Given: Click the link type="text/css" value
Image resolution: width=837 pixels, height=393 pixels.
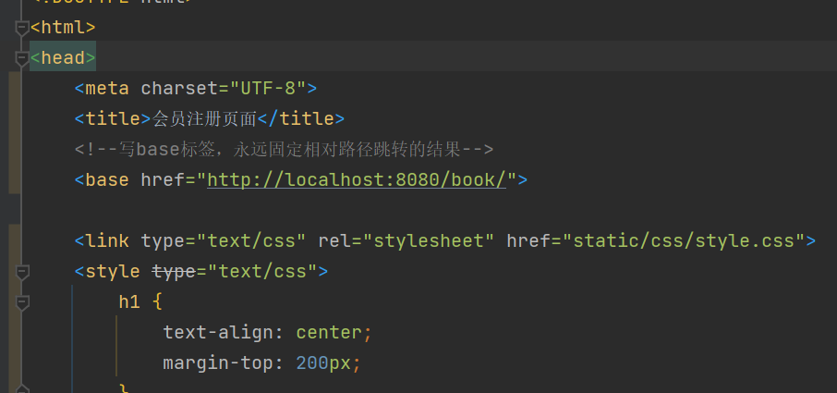Looking at the screenshot, I should pos(251,240).
